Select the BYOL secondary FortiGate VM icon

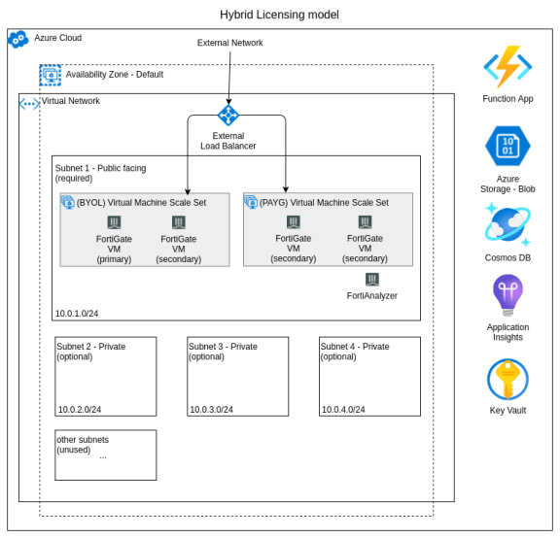(179, 222)
